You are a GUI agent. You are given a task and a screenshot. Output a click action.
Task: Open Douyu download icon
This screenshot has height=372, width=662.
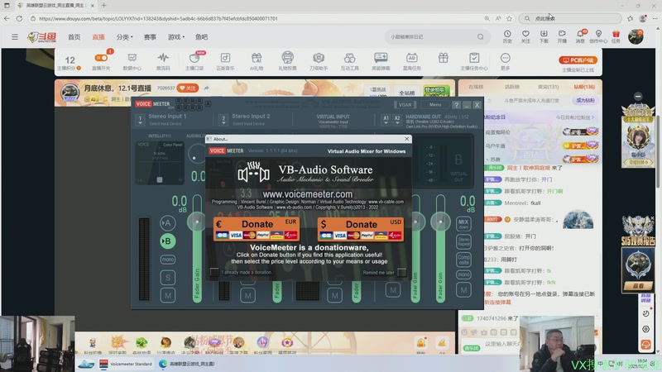[544, 36]
